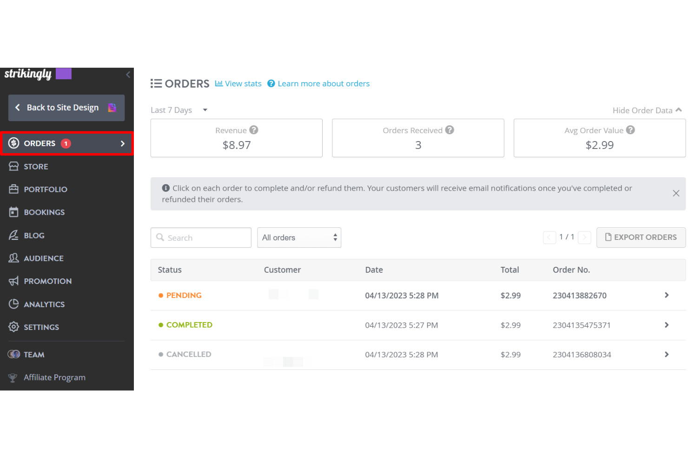
Task: Click inside the Search orders field
Action: 200,237
